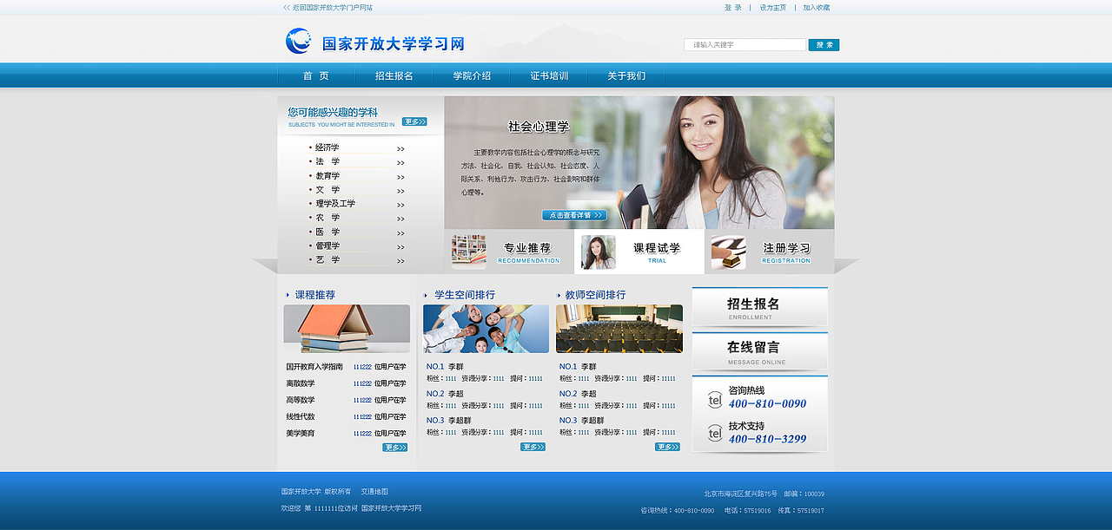This screenshot has width=1112, height=530.
Task: Expand the 经济学 subject arrows
Action: (400, 149)
